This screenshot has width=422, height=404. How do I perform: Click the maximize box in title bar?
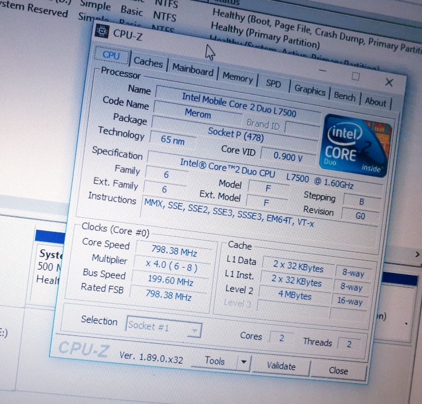point(356,76)
